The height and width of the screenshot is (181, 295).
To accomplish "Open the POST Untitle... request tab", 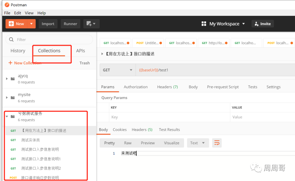I will [148, 43].
